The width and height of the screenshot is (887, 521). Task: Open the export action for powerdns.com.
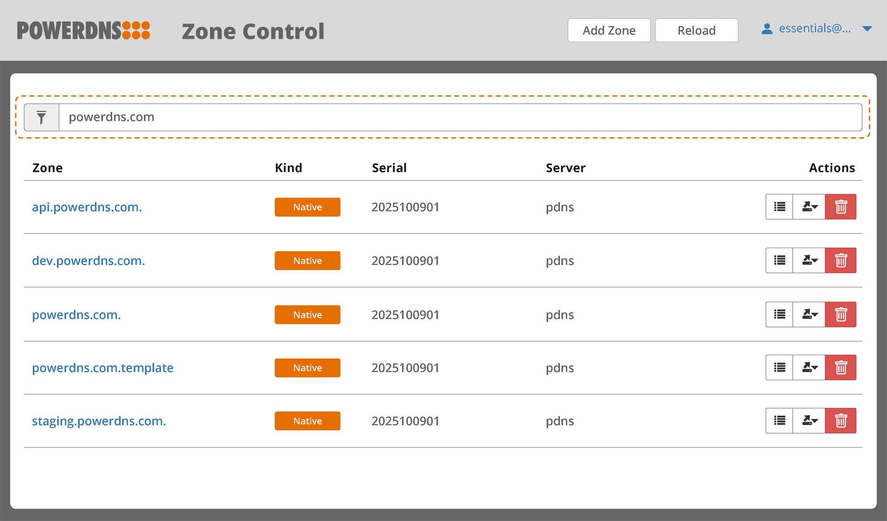pos(809,315)
